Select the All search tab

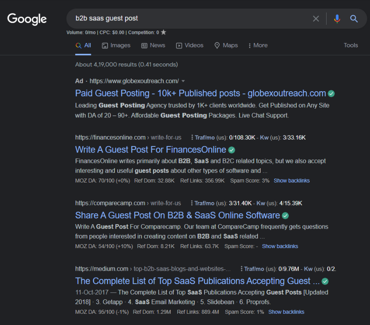coord(83,45)
